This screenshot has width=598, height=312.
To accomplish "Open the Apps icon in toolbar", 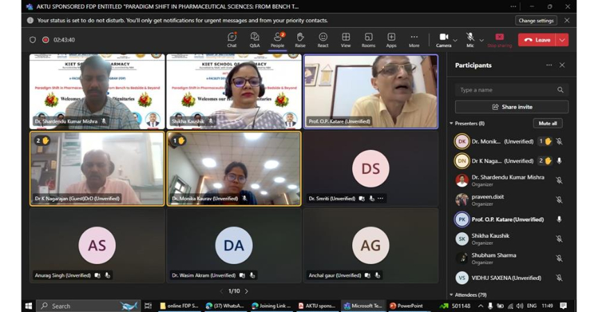I will click(391, 40).
